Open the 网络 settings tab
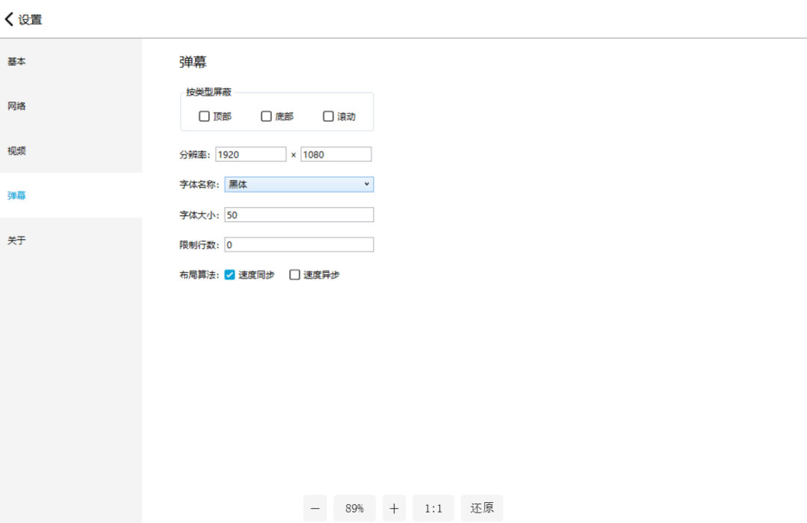 (x=71, y=106)
